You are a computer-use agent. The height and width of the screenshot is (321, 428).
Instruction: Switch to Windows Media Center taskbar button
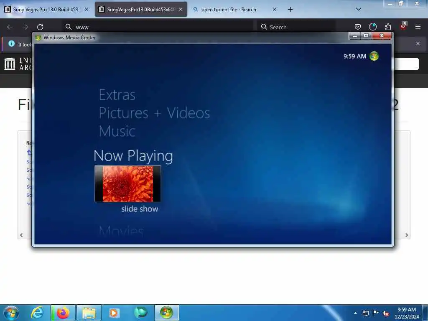click(x=166, y=313)
